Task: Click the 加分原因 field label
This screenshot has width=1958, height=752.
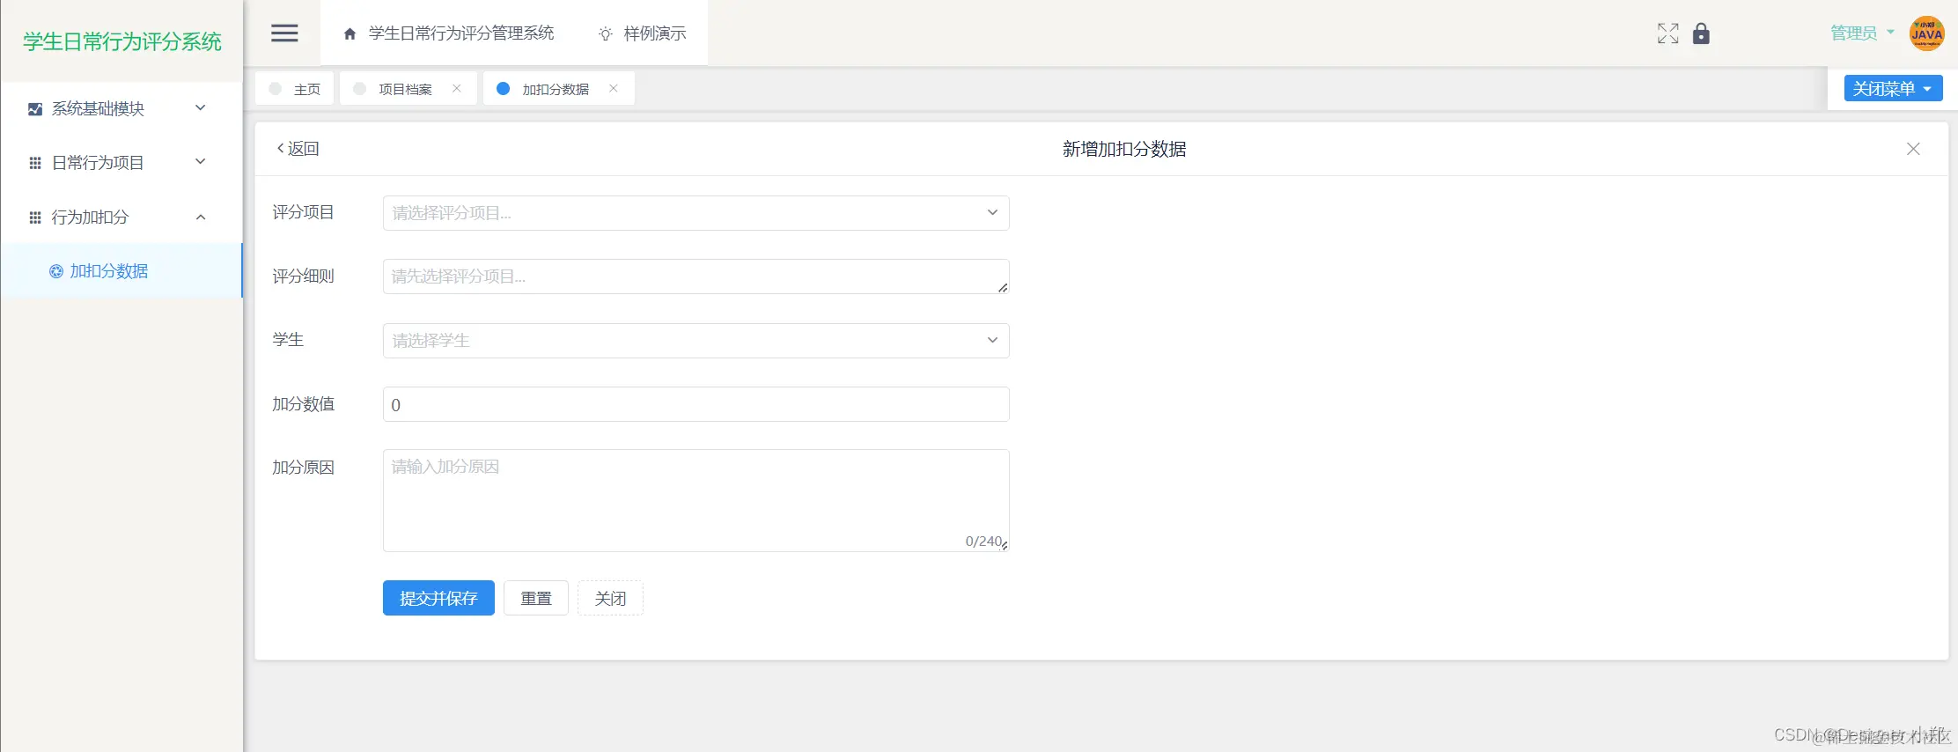Action: pyautogui.click(x=303, y=468)
